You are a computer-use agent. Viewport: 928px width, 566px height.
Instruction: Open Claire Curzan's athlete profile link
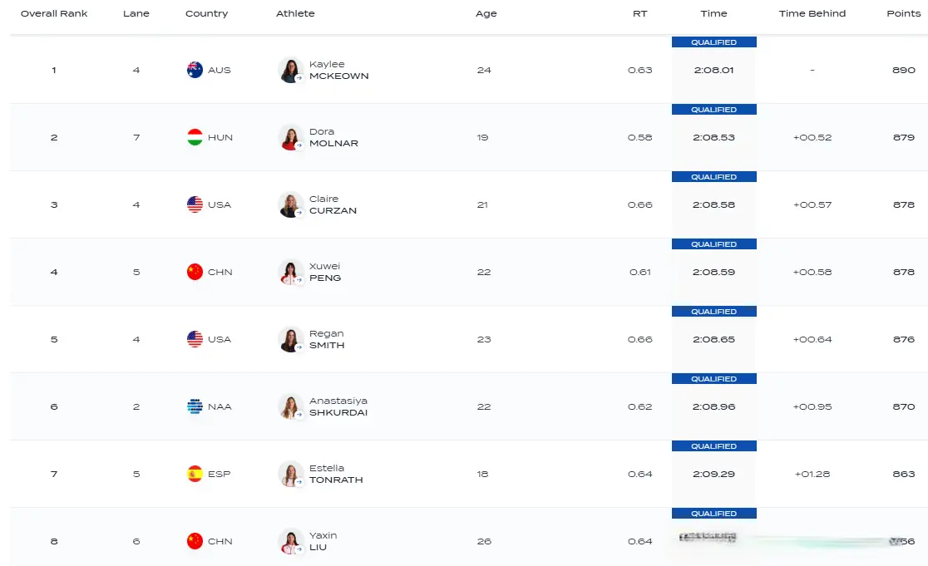[x=333, y=204]
